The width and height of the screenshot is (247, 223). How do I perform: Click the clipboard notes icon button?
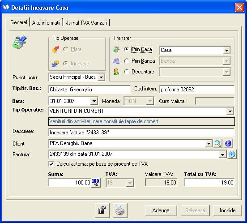tap(102, 210)
